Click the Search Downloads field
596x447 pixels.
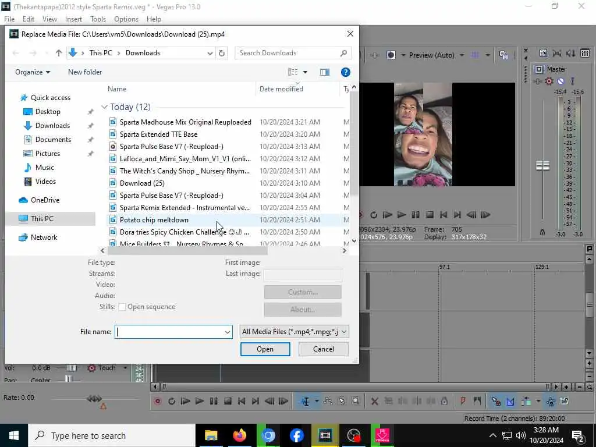(293, 53)
